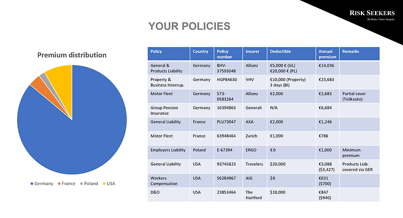Click the AIG insurer cell
403x218 pixels.
tap(255, 181)
